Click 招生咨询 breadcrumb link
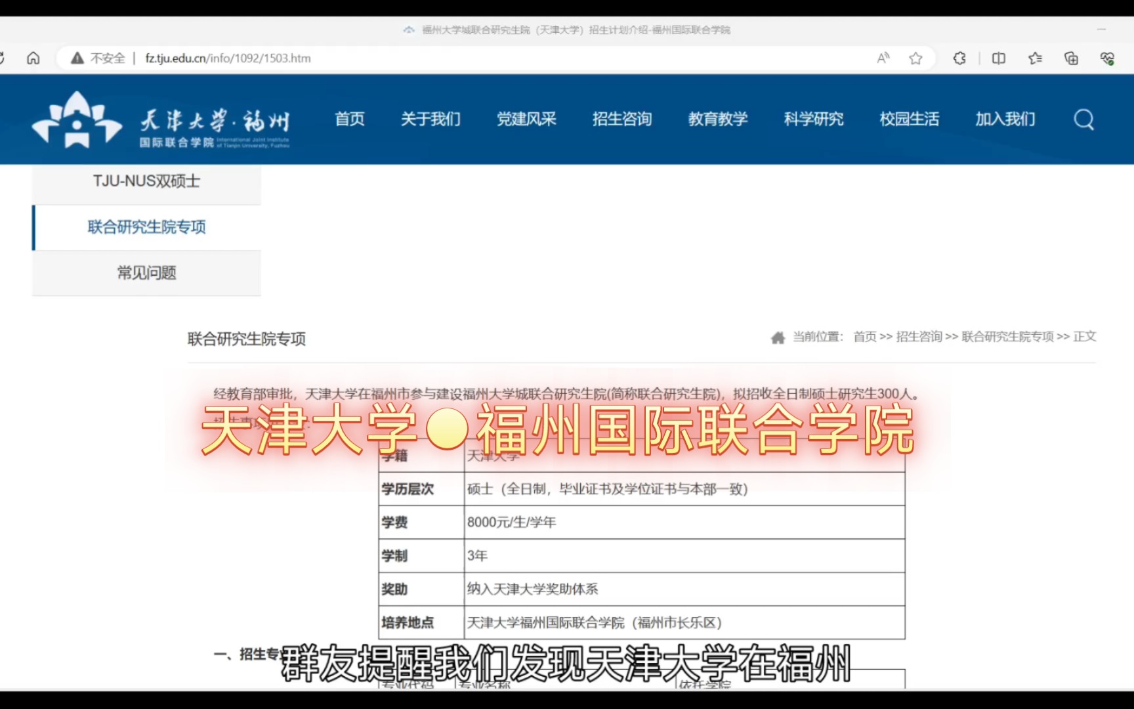This screenshot has height=709, width=1134. click(919, 337)
